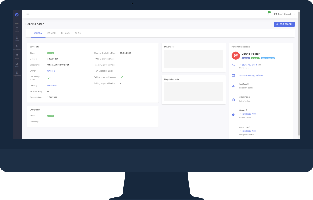Click the Edit Profile button
The width and height of the screenshot is (313, 200).
click(284, 24)
